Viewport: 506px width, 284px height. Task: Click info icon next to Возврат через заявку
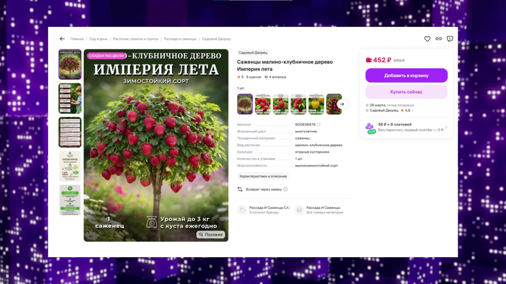285,189
